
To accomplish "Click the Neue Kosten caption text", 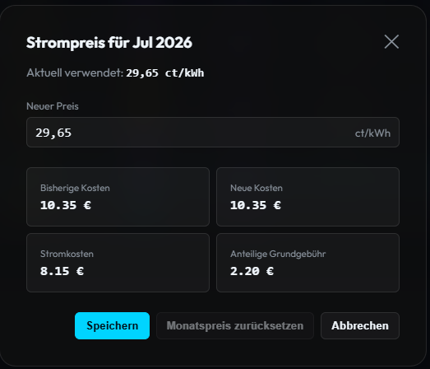I will (x=257, y=188).
